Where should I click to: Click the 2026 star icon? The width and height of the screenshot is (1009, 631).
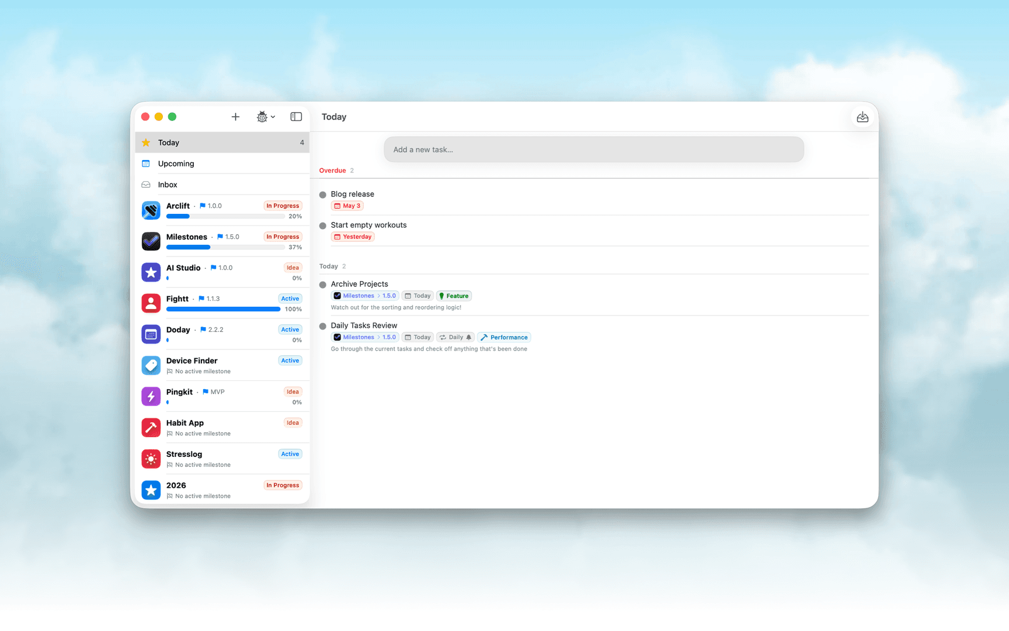pyautogui.click(x=151, y=490)
